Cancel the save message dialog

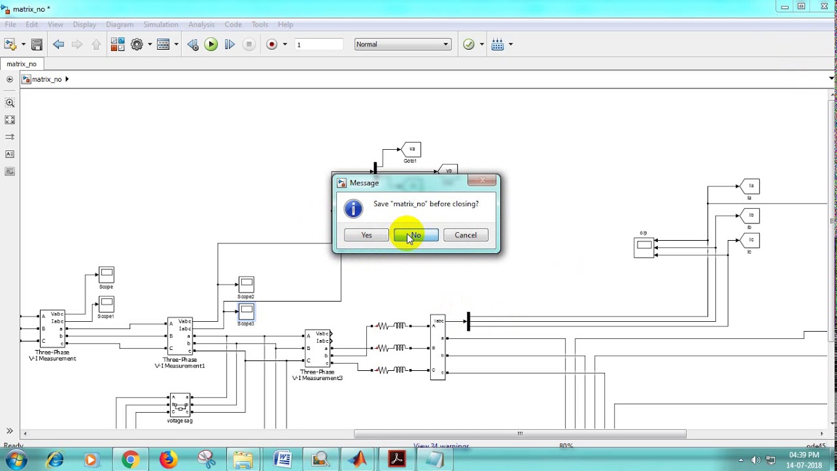coord(466,235)
